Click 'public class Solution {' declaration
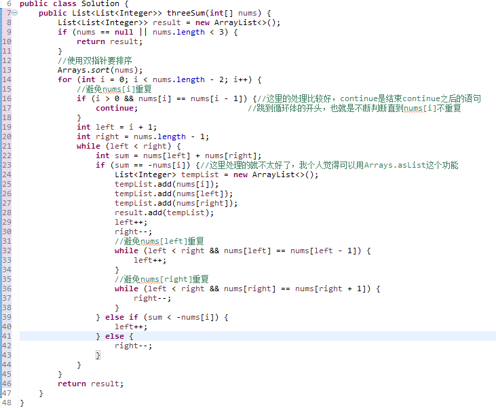The height and width of the screenshot is (408, 496). pyautogui.click(x=74, y=4)
